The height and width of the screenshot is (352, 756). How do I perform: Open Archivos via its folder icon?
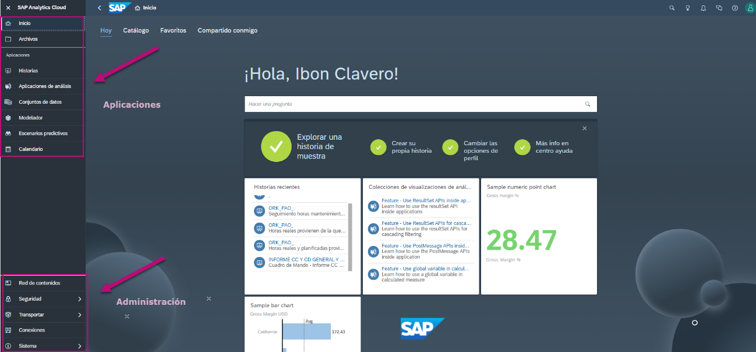click(8, 39)
